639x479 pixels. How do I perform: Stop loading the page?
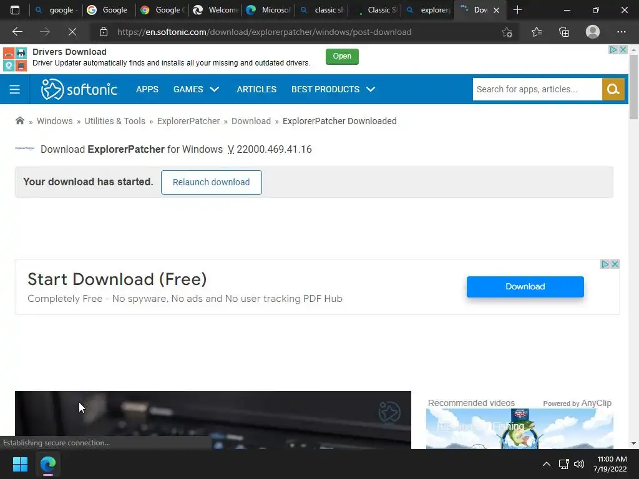(72, 32)
